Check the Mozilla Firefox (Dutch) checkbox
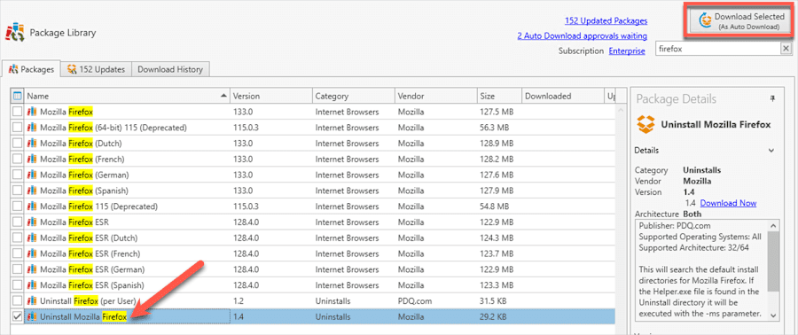 18,143
